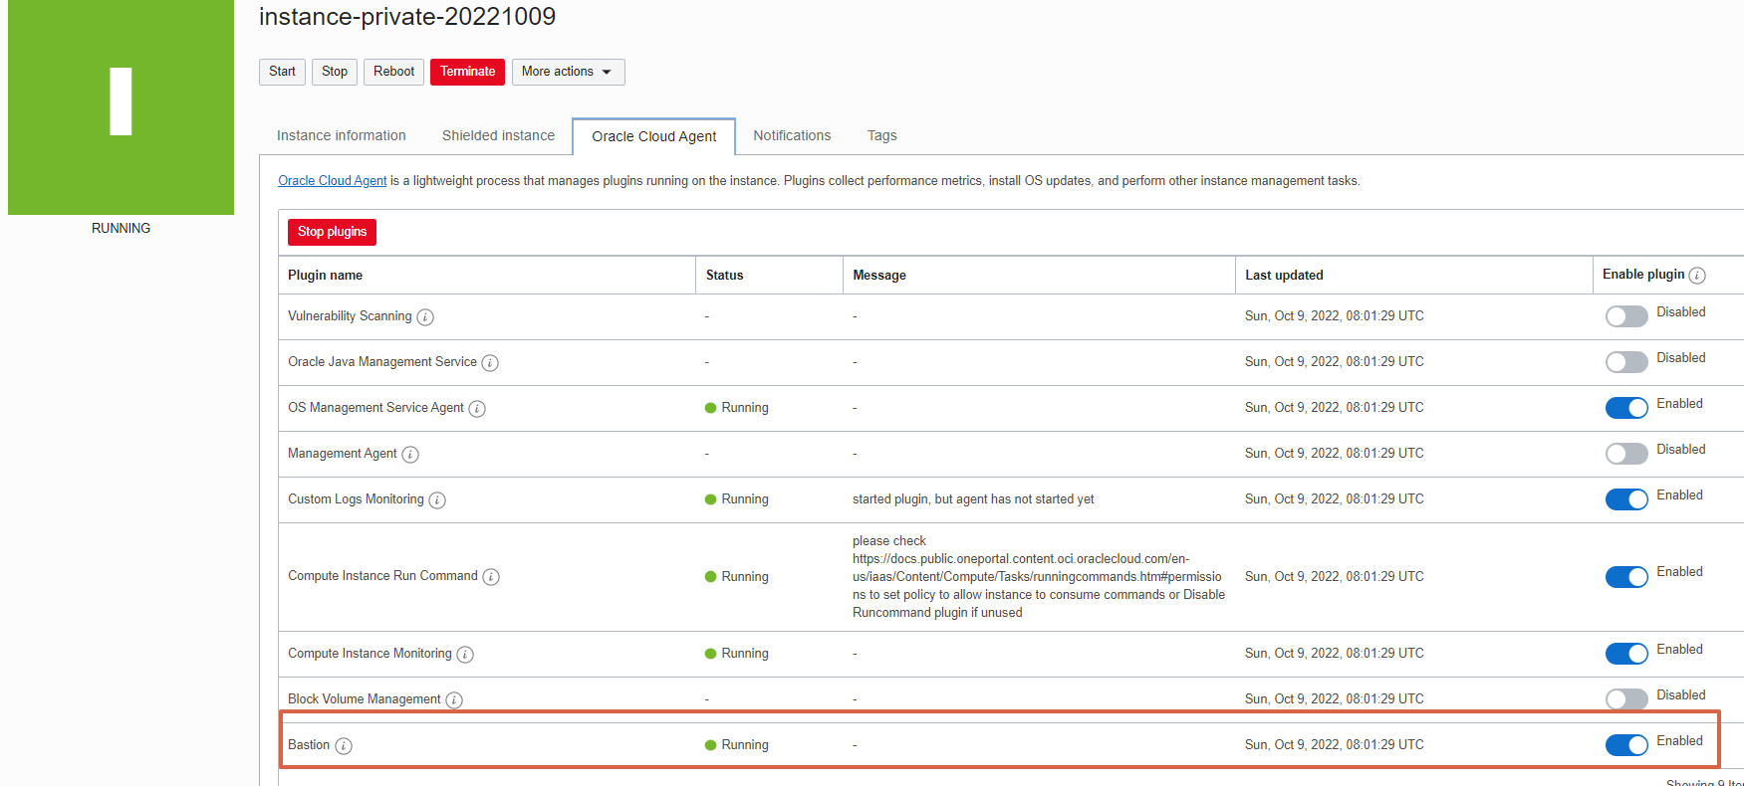Click the Stop instance button
1744x786 pixels.
click(x=335, y=72)
